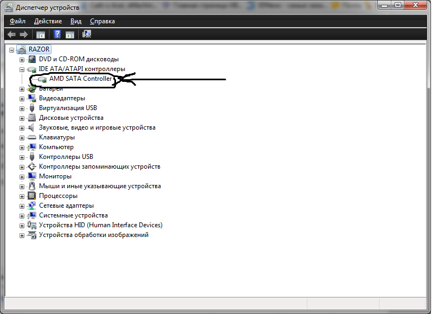
Task: Click the Мониторы monitor icon
Action: (x=32, y=176)
